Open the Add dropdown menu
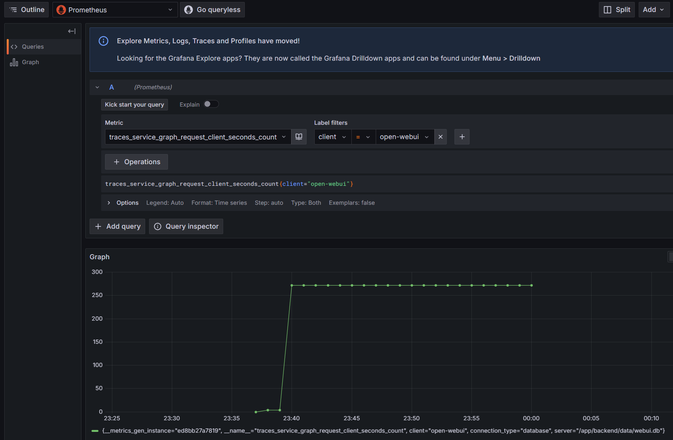The width and height of the screenshot is (673, 440). (x=654, y=10)
